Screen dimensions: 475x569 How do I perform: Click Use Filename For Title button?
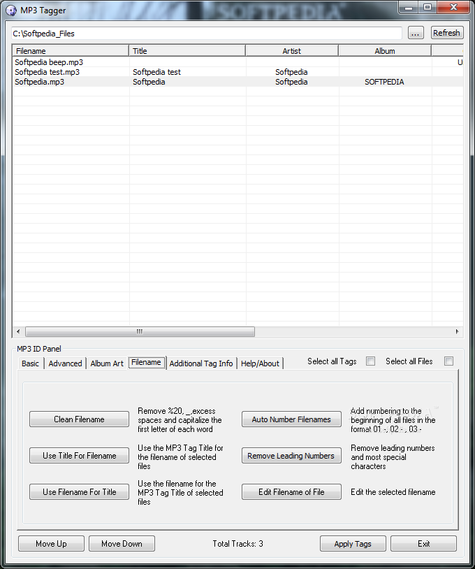[79, 491]
